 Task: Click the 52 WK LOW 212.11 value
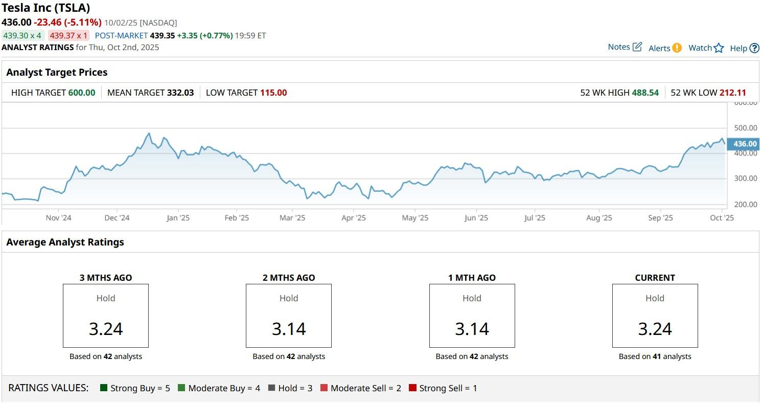click(x=732, y=93)
